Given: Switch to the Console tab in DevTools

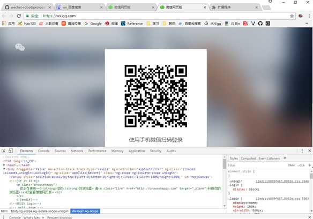Looking at the screenshot, I should tap(43, 151).
